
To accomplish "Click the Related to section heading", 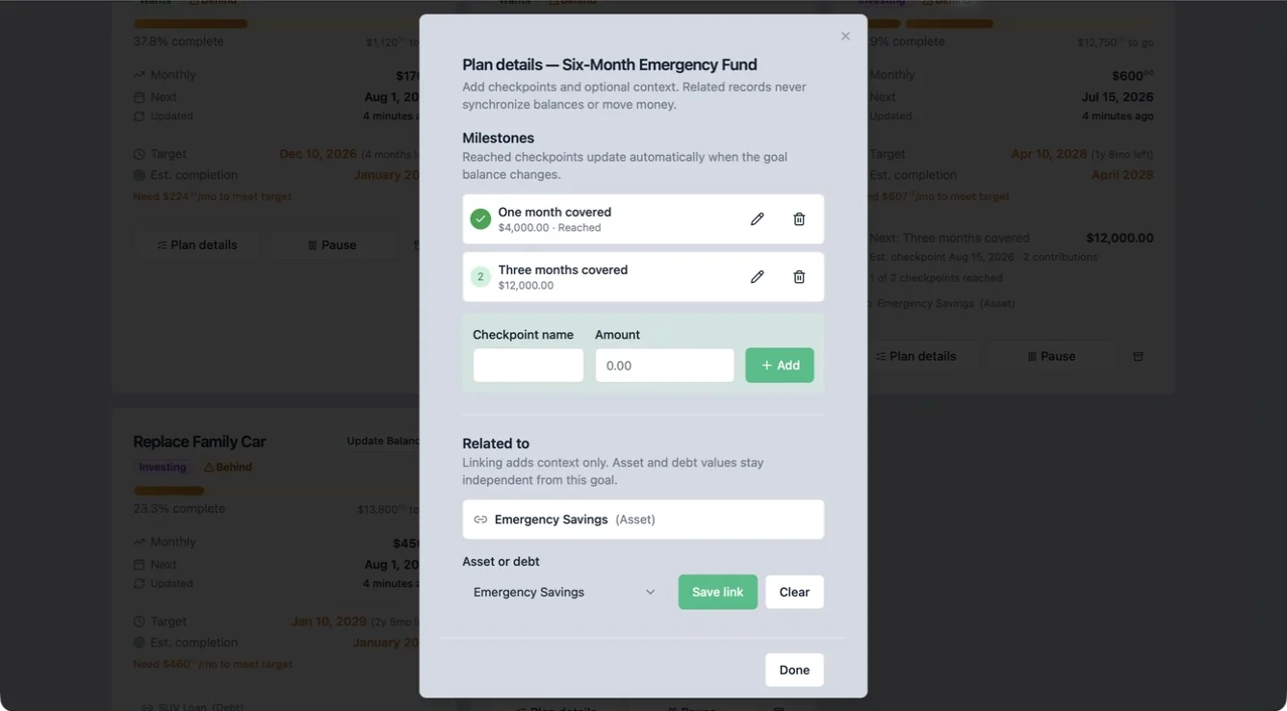I will [x=496, y=444].
